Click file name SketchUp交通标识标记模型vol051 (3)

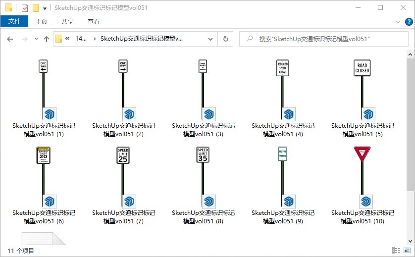pyautogui.click(x=203, y=130)
